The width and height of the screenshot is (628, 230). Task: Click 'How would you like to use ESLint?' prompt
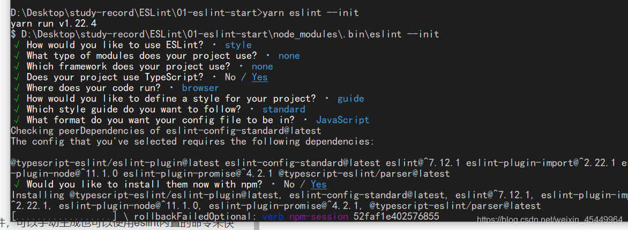[x=115, y=45]
